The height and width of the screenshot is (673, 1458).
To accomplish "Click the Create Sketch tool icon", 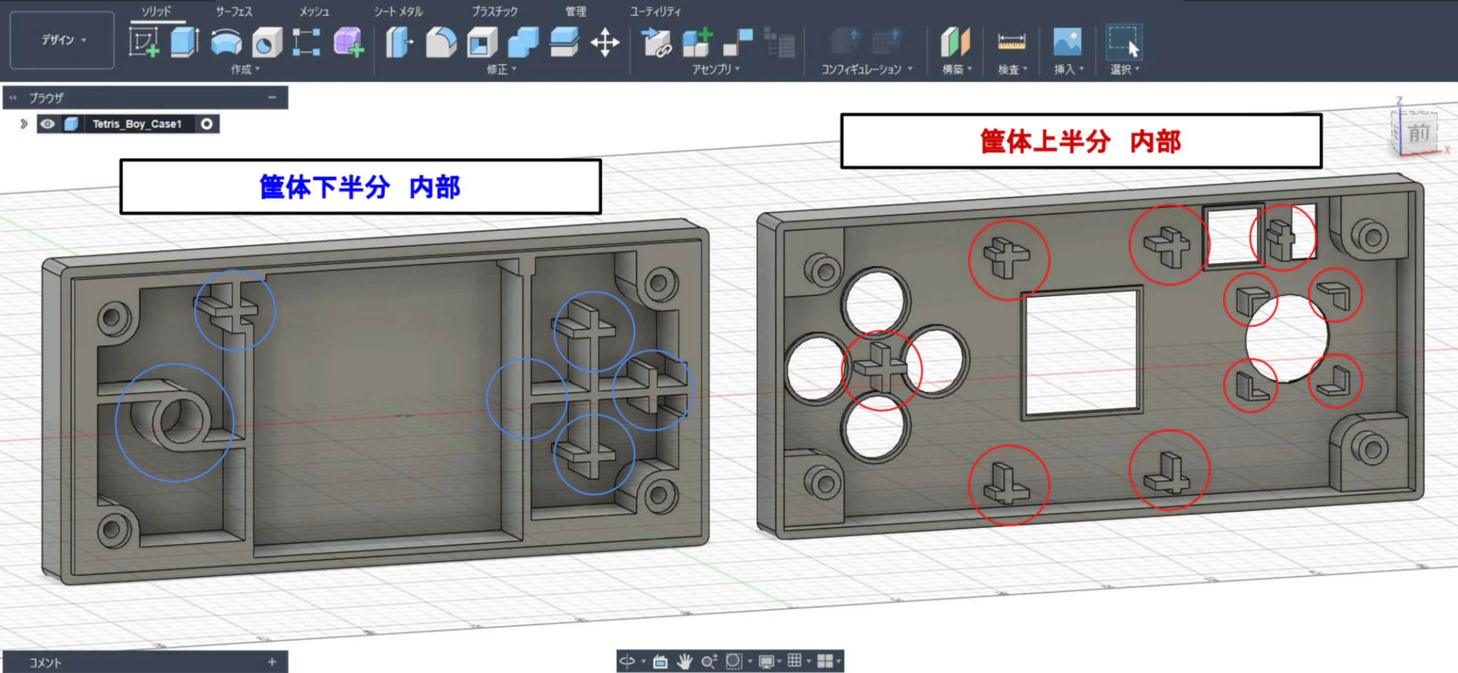I will 144,42.
